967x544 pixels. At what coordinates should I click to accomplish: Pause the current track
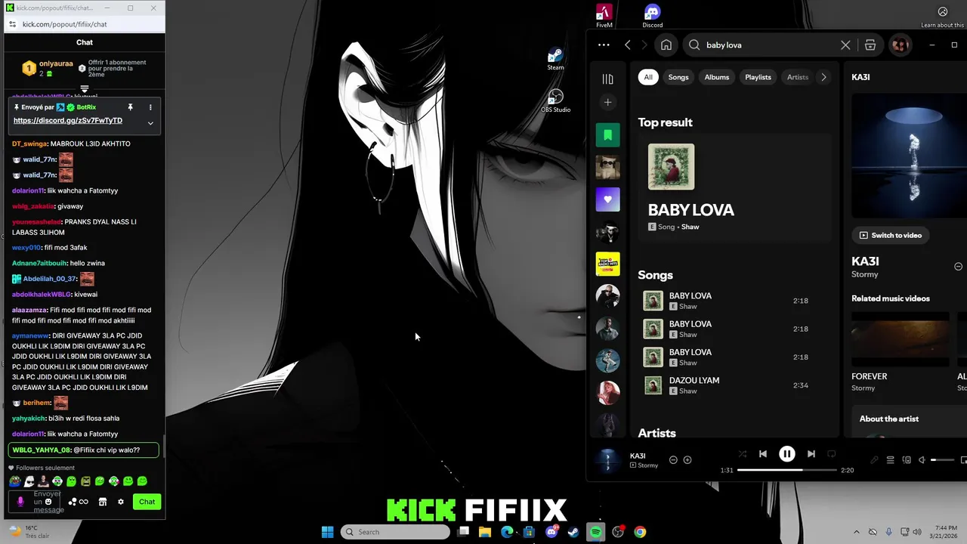pyautogui.click(x=786, y=454)
